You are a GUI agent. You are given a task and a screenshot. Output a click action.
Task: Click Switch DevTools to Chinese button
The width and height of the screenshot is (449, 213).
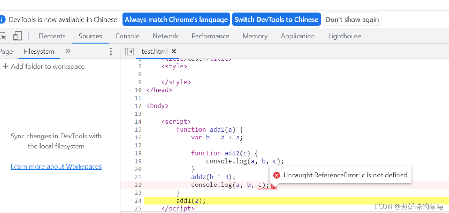pos(276,19)
